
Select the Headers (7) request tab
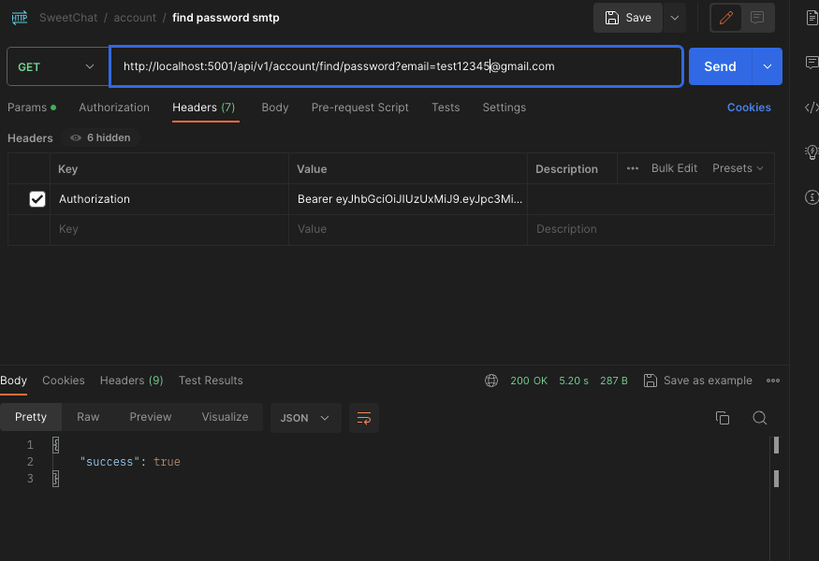pyautogui.click(x=204, y=108)
